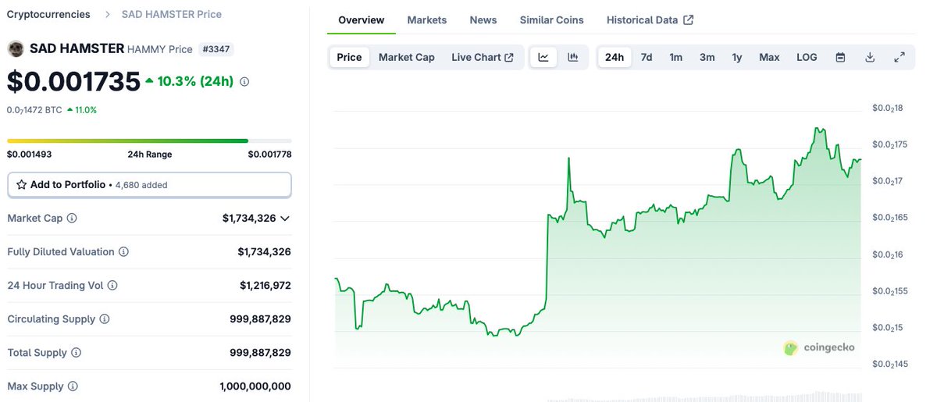Open 24 Hour Trading Vol info icon
Screen dimensions: 937x402
112,286
